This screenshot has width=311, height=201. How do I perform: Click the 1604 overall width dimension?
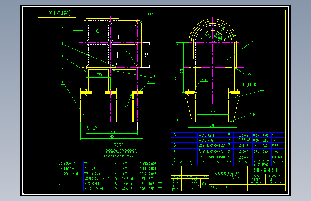112,136
